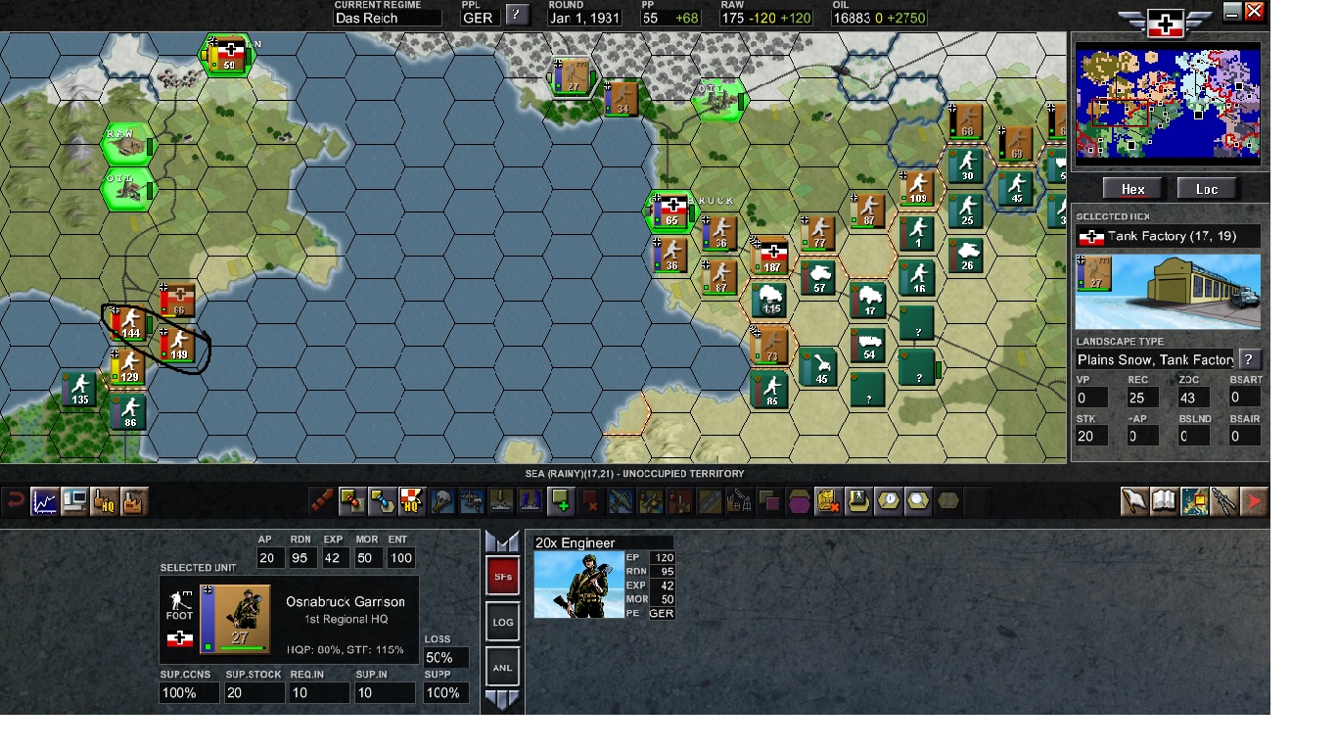Click the minimap overview
The width and height of the screenshot is (1337, 752).
(1167, 101)
